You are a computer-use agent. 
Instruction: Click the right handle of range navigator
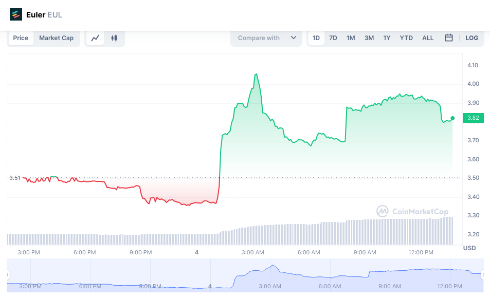point(483,275)
